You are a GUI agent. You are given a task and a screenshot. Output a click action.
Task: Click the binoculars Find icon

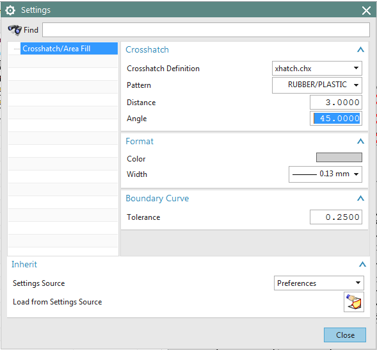15,30
